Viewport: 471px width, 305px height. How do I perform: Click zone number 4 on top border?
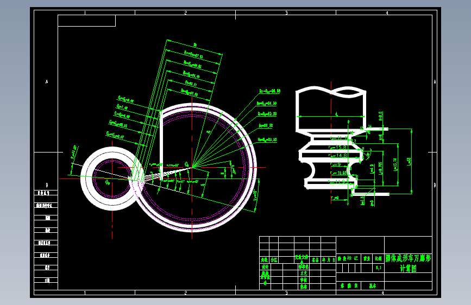pos(387,12)
